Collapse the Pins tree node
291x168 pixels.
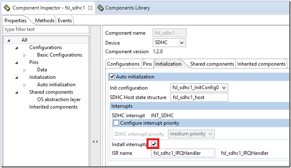(x=17, y=63)
